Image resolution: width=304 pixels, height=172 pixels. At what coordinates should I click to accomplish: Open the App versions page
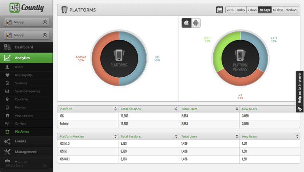24,116
